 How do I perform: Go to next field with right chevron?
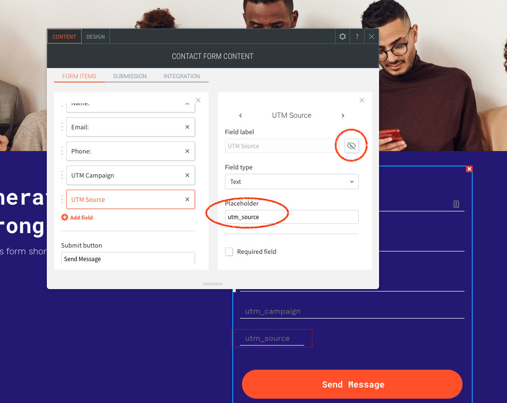click(343, 115)
